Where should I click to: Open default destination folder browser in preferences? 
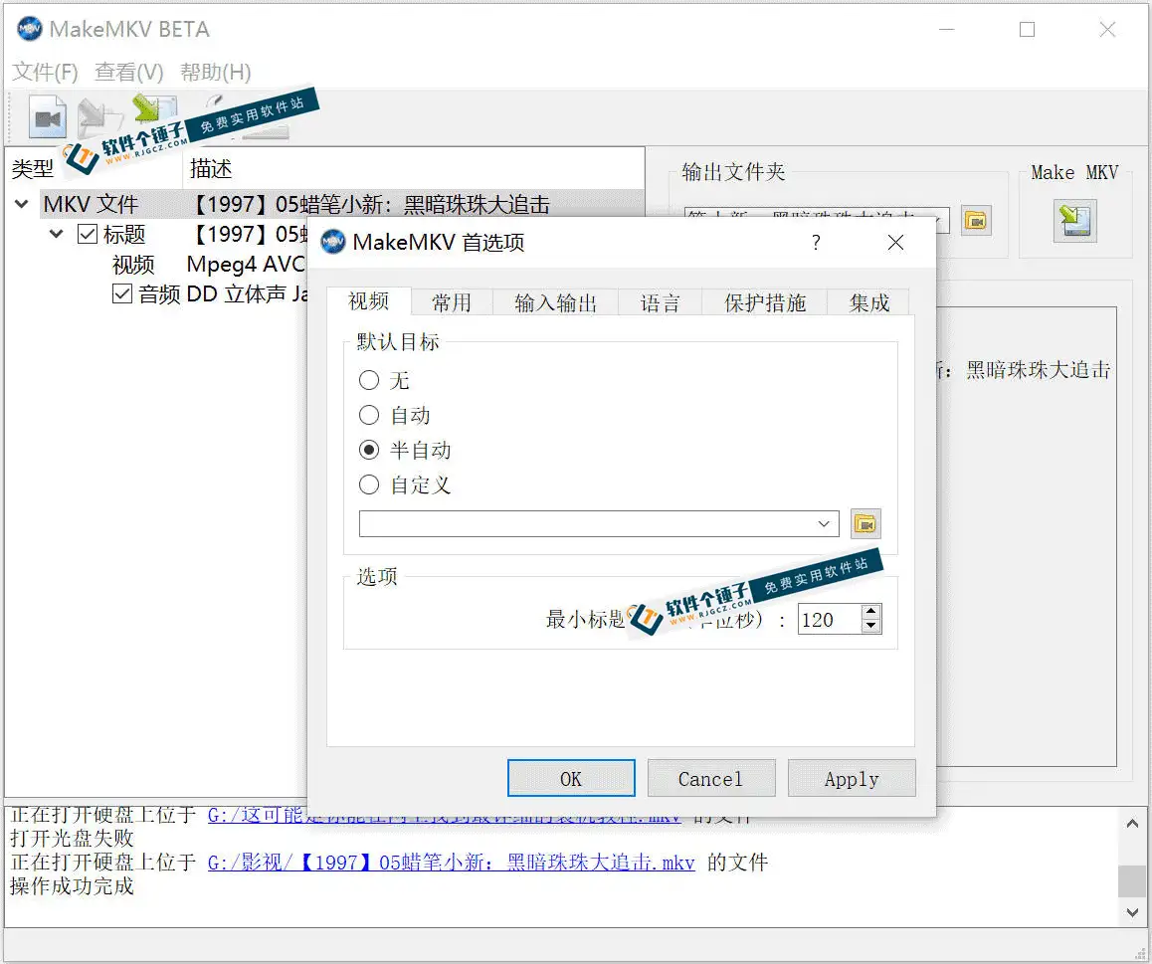865,523
